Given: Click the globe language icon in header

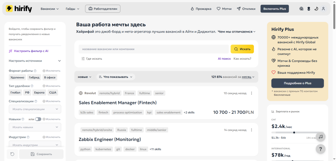Looking at the screenshot, I should 301,9.
